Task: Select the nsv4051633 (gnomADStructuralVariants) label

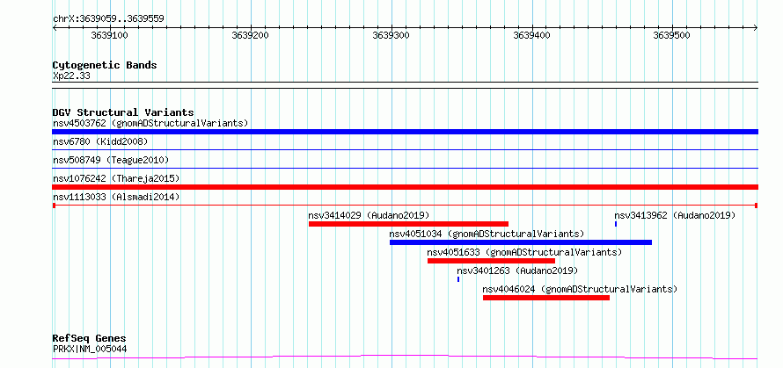Action: click(525, 252)
